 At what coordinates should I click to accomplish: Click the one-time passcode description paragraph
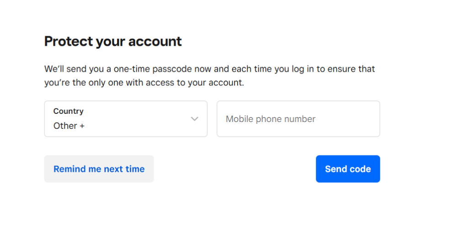(x=209, y=75)
